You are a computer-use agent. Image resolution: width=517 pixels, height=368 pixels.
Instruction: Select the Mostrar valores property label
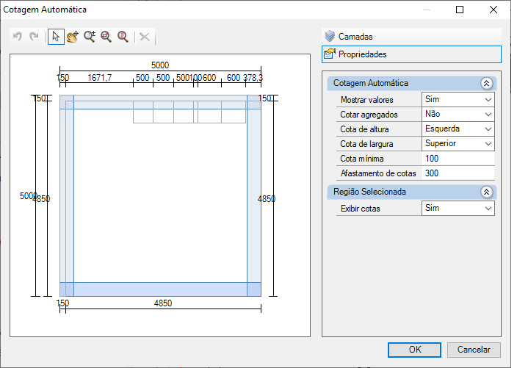coord(366,100)
